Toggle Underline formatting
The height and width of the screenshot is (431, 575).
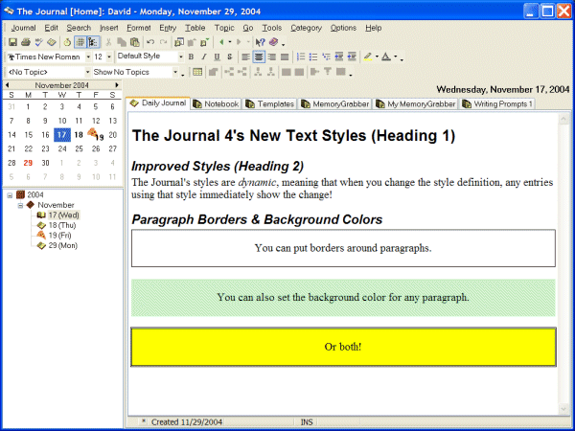(x=216, y=57)
